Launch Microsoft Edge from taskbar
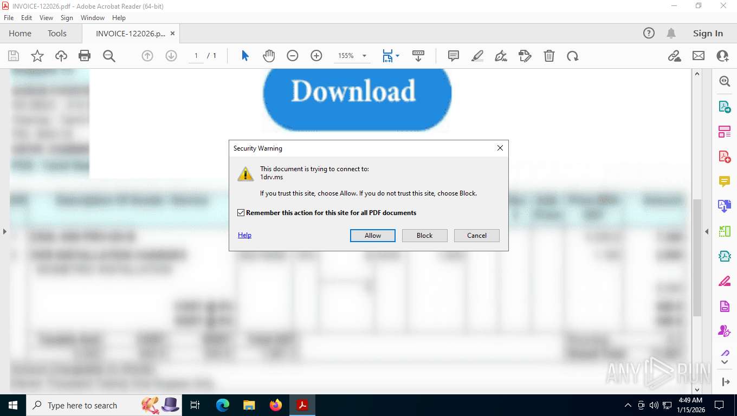Screen dimensions: 737x416 tap(223, 405)
